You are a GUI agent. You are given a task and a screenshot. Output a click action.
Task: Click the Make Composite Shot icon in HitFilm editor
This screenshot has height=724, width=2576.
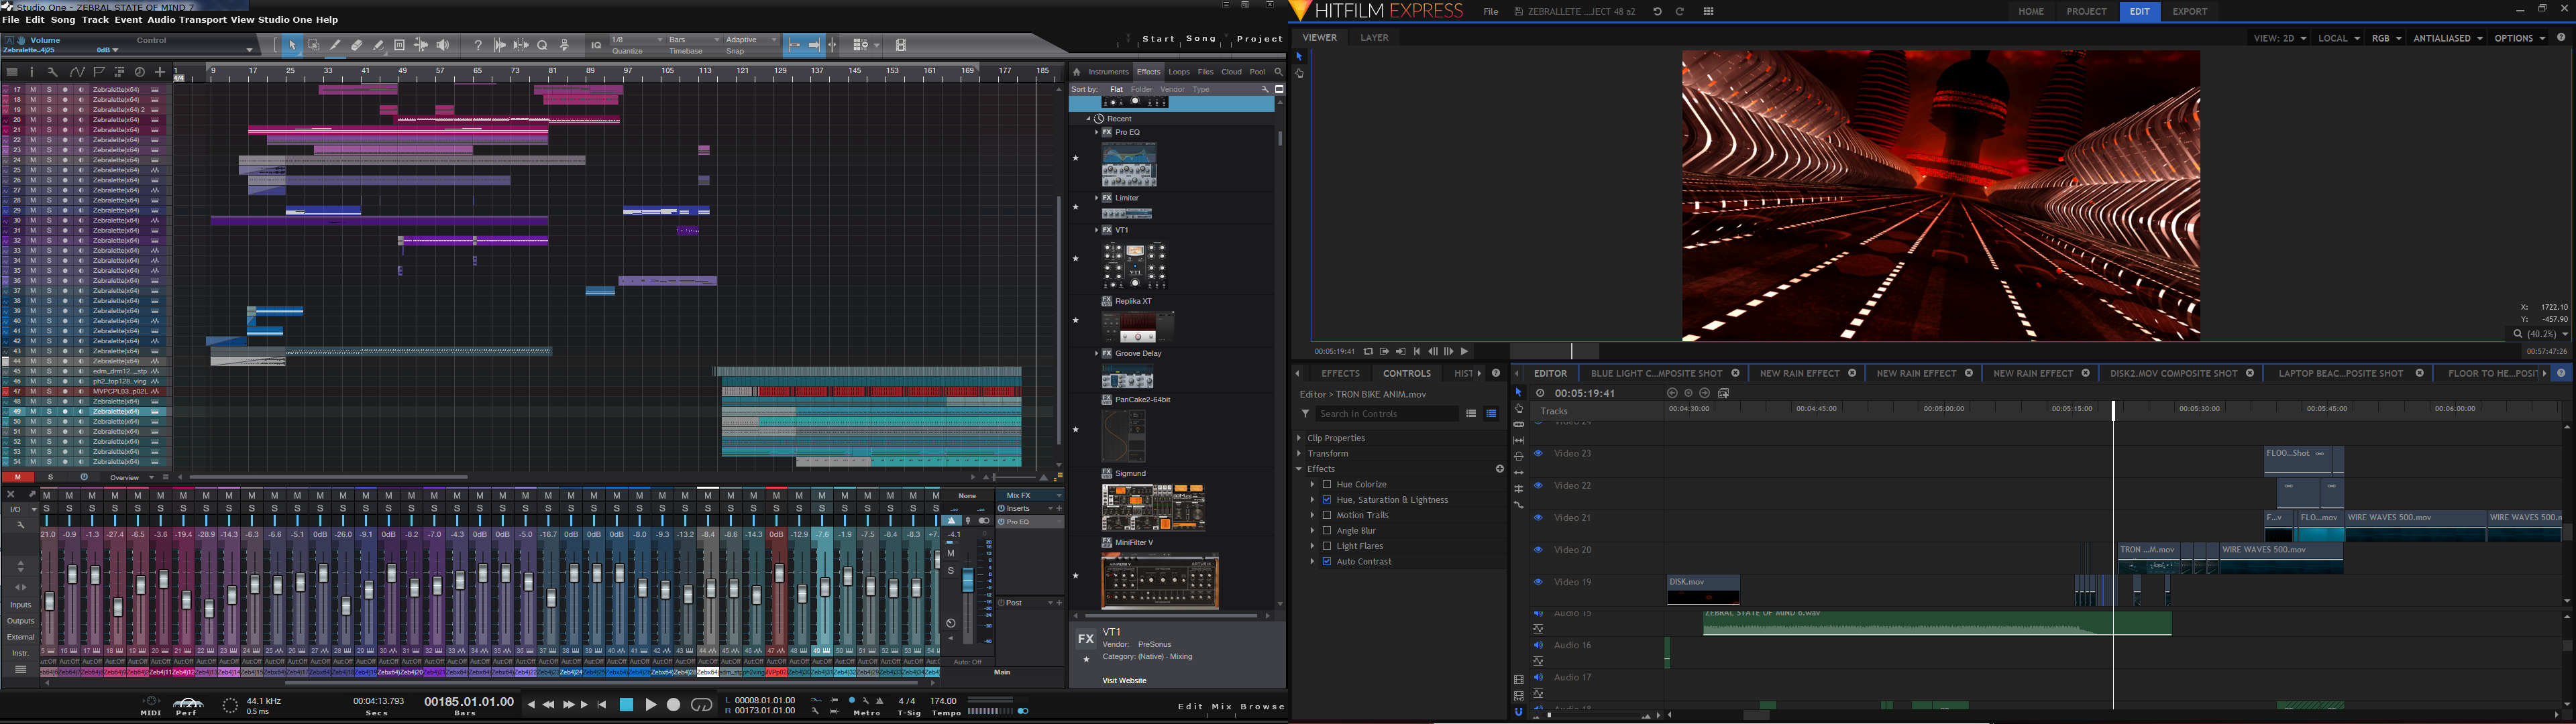(1724, 393)
